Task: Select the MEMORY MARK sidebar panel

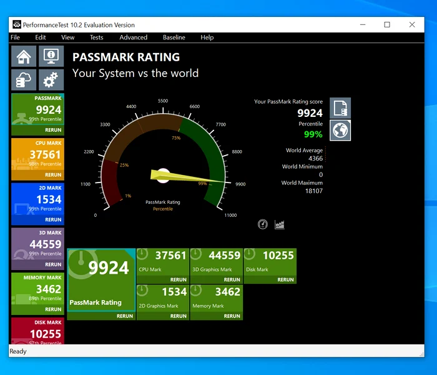Action: [x=37, y=289]
